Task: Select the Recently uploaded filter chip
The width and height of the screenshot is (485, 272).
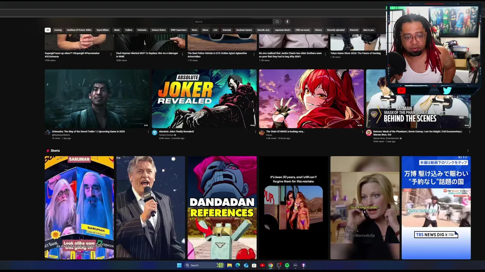Action: coord(336,30)
